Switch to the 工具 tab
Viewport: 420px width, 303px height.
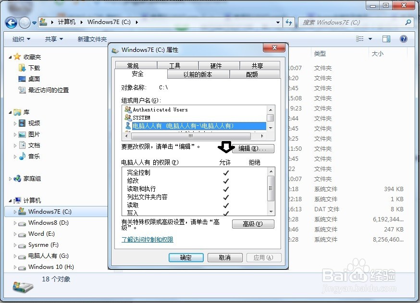[x=178, y=66]
